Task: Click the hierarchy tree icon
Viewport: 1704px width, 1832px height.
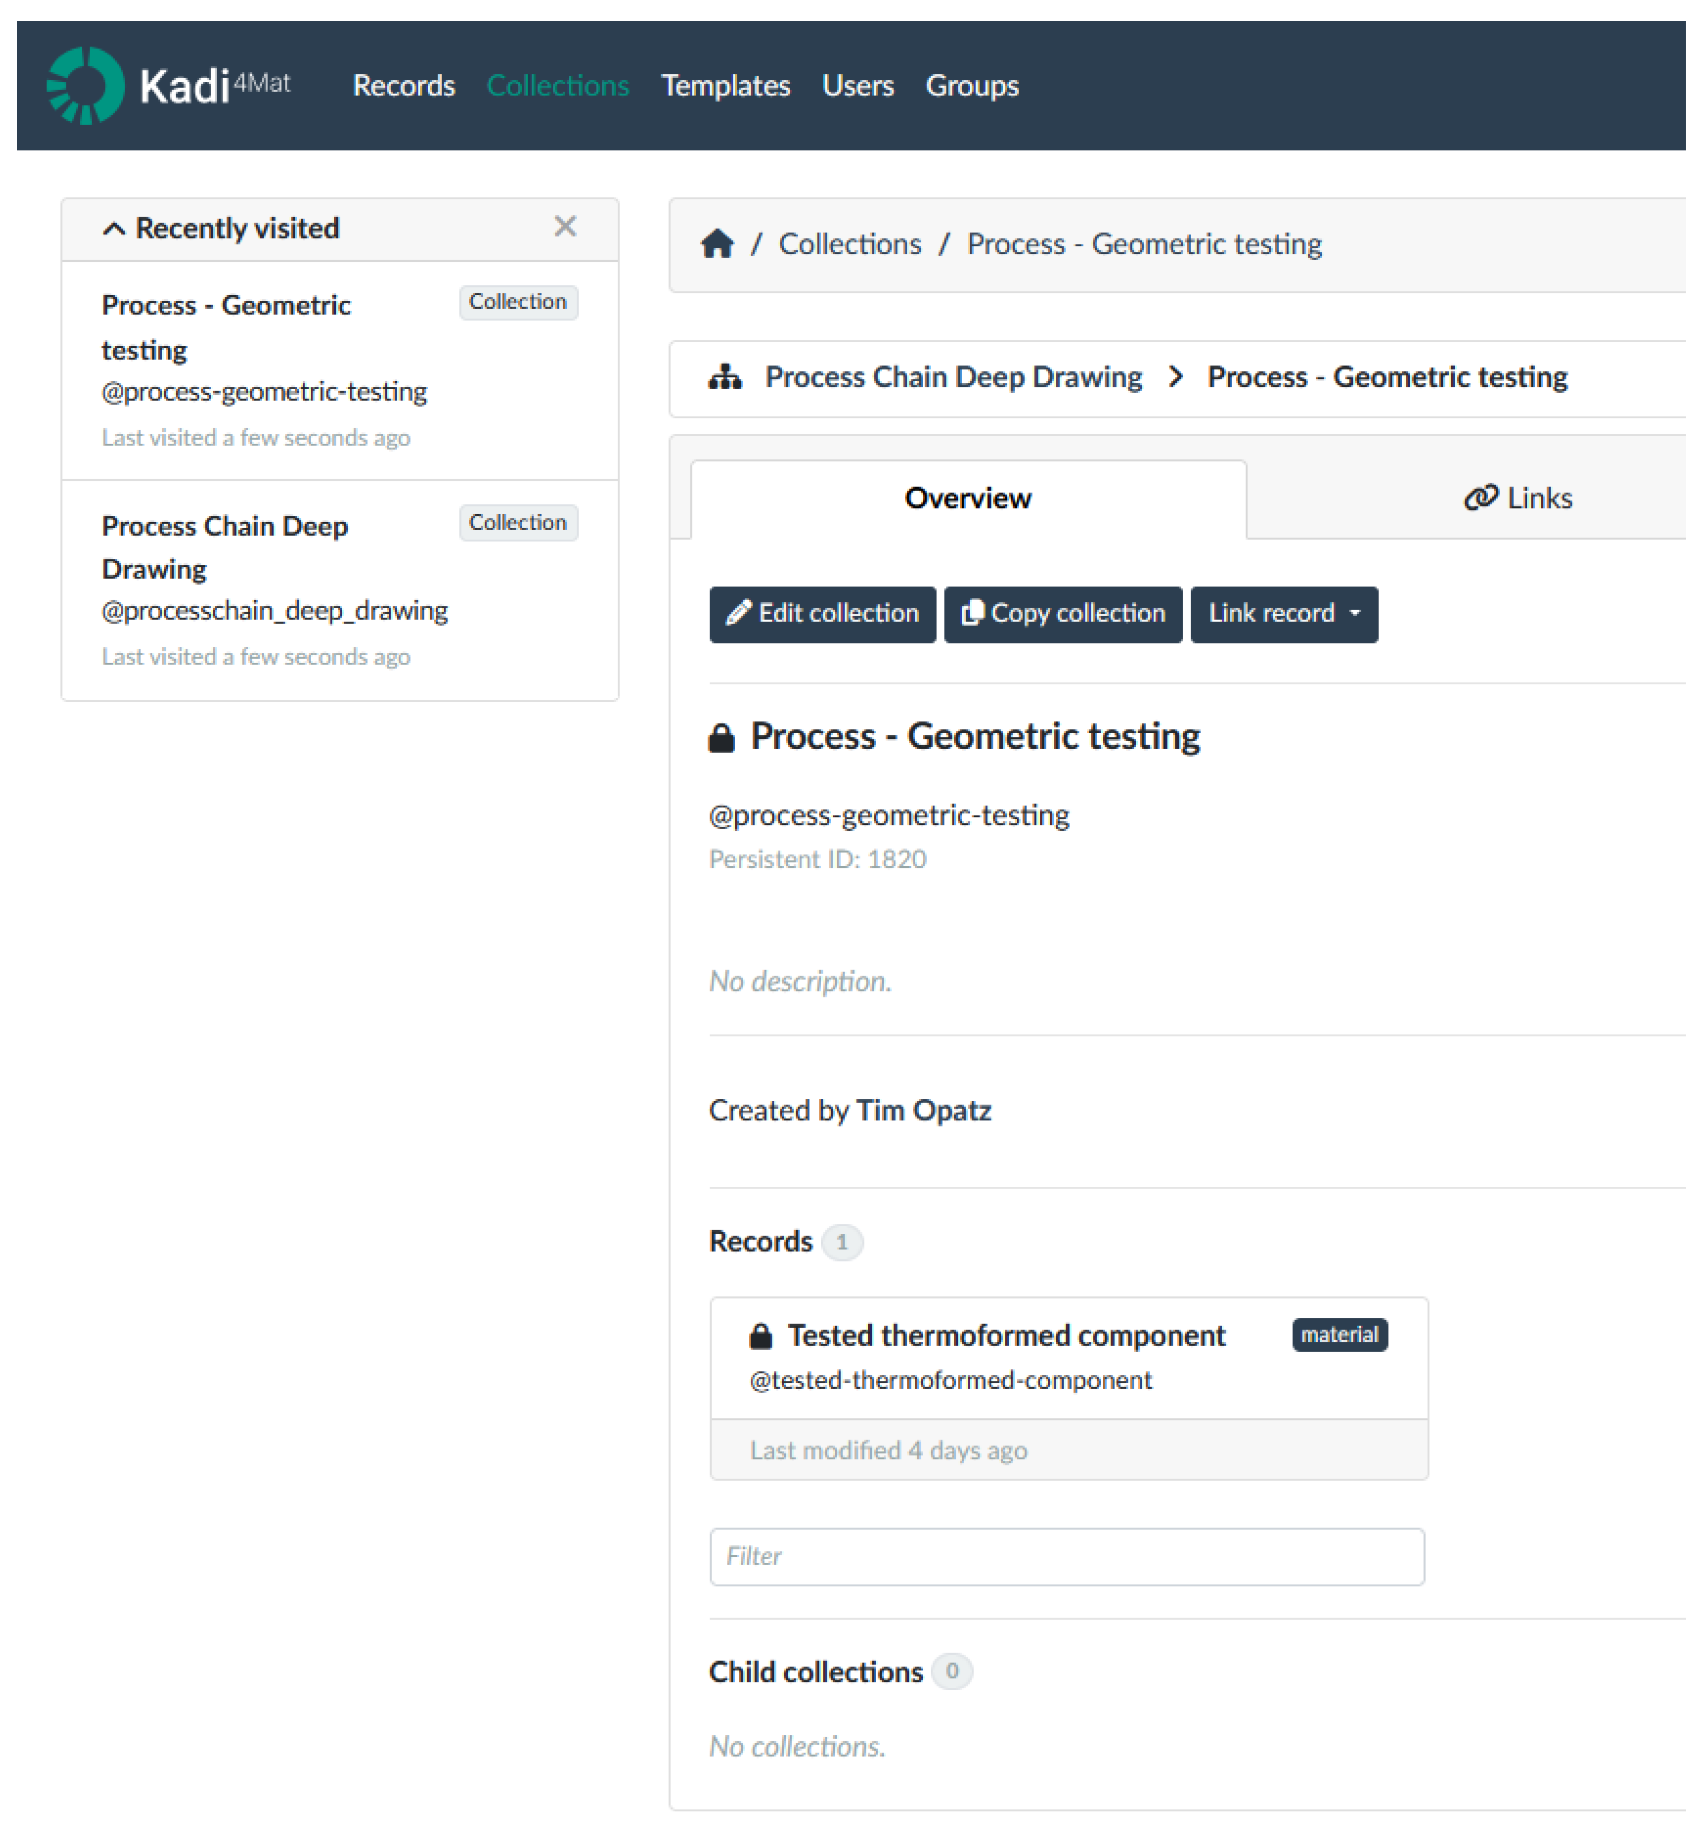Action: click(724, 377)
